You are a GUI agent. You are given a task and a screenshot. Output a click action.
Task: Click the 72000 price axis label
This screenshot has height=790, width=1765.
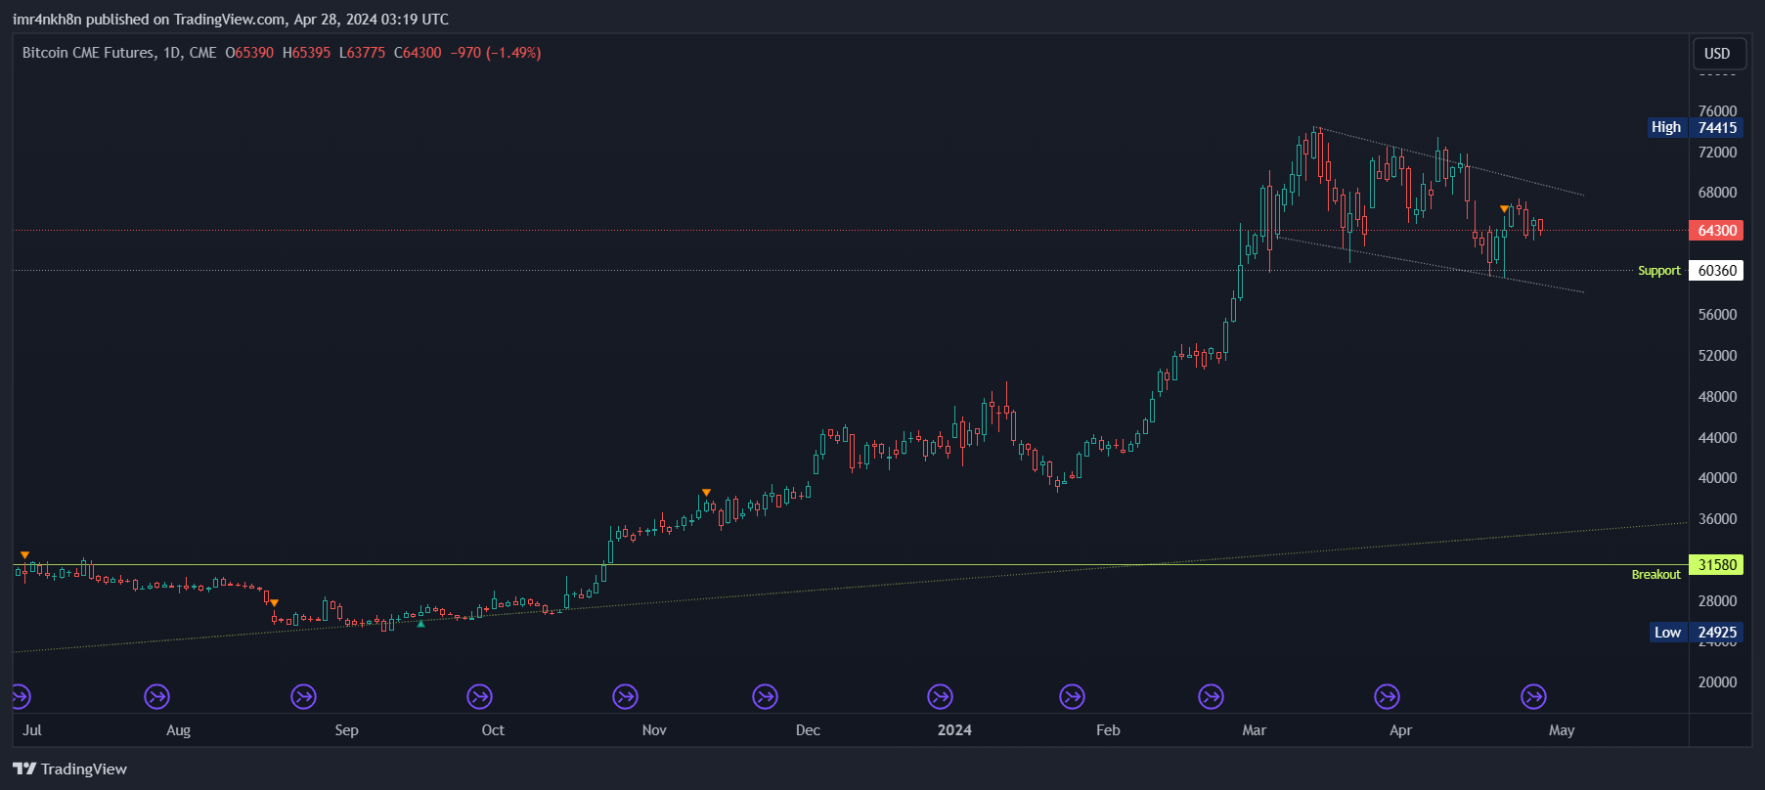tap(1717, 153)
